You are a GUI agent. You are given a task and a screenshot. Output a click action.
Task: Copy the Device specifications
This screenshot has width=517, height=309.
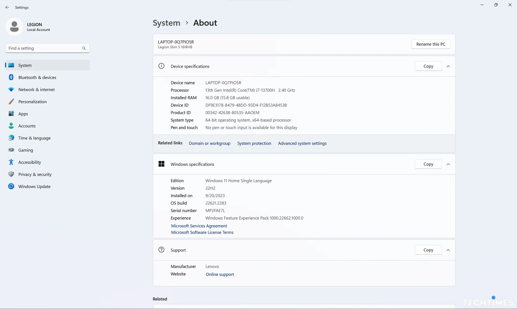click(x=428, y=66)
